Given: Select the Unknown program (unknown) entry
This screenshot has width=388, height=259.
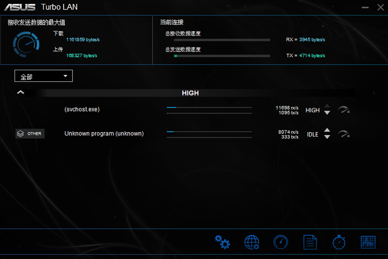Looking at the screenshot, I should (x=104, y=134).
